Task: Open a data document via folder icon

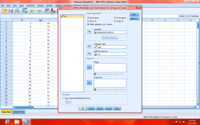Action: pos(4,11)
